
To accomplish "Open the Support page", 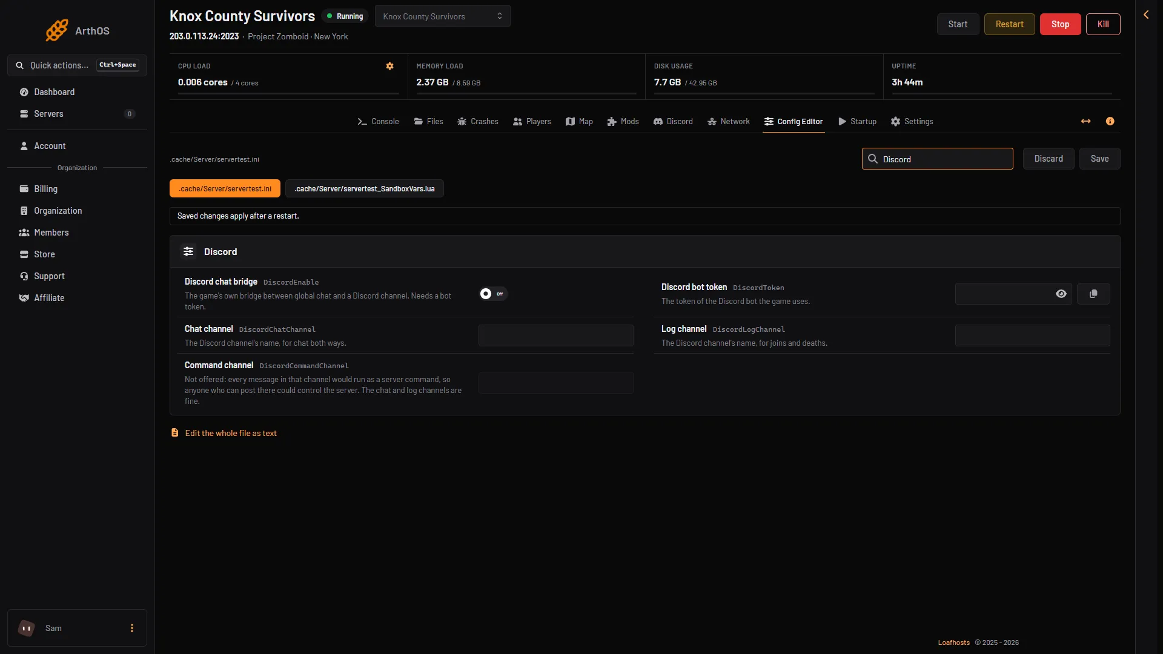I will 77,276.
